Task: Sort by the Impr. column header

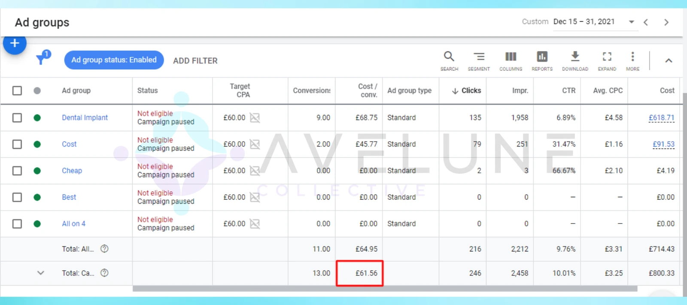Action: tap(520, 91)
